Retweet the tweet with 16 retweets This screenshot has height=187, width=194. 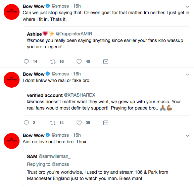(53, 62)
